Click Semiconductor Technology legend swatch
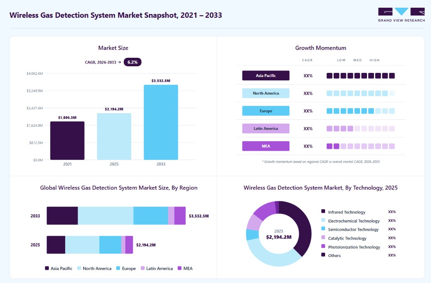The height and width of the screenshot is (283, 431). (x=323, y=229)
